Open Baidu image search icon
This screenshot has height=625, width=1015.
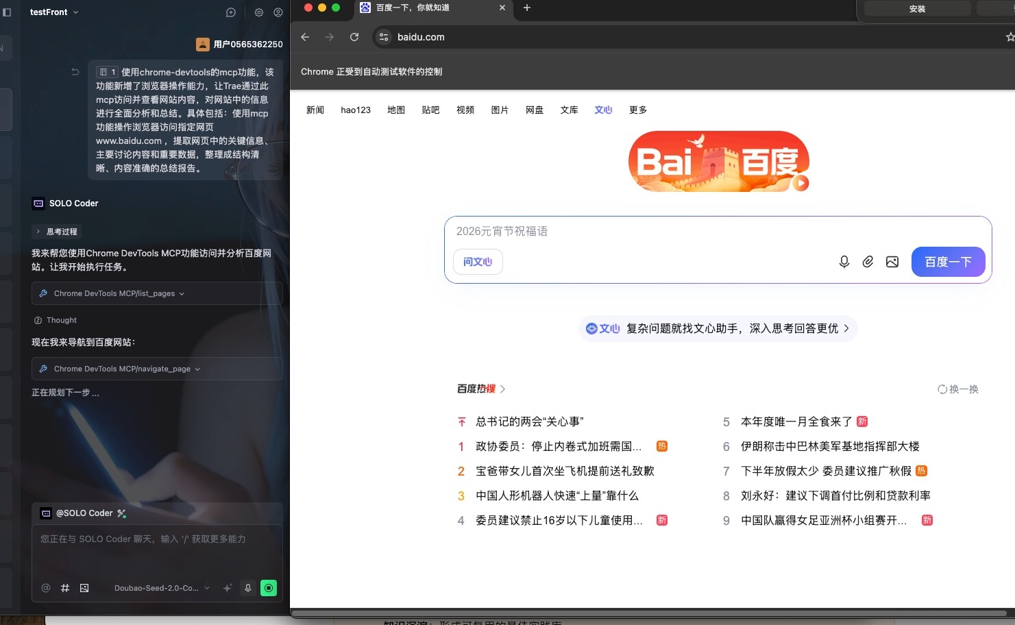click(892, 262)
